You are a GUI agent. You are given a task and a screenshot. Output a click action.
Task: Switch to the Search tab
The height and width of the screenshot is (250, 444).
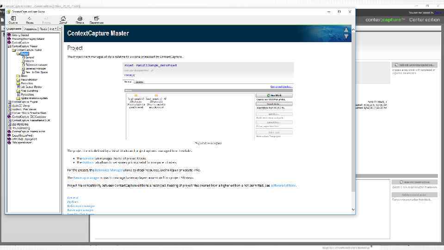click(43, 29)
